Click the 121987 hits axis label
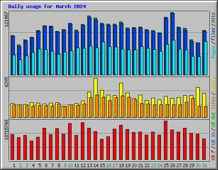 click(7, 19)
